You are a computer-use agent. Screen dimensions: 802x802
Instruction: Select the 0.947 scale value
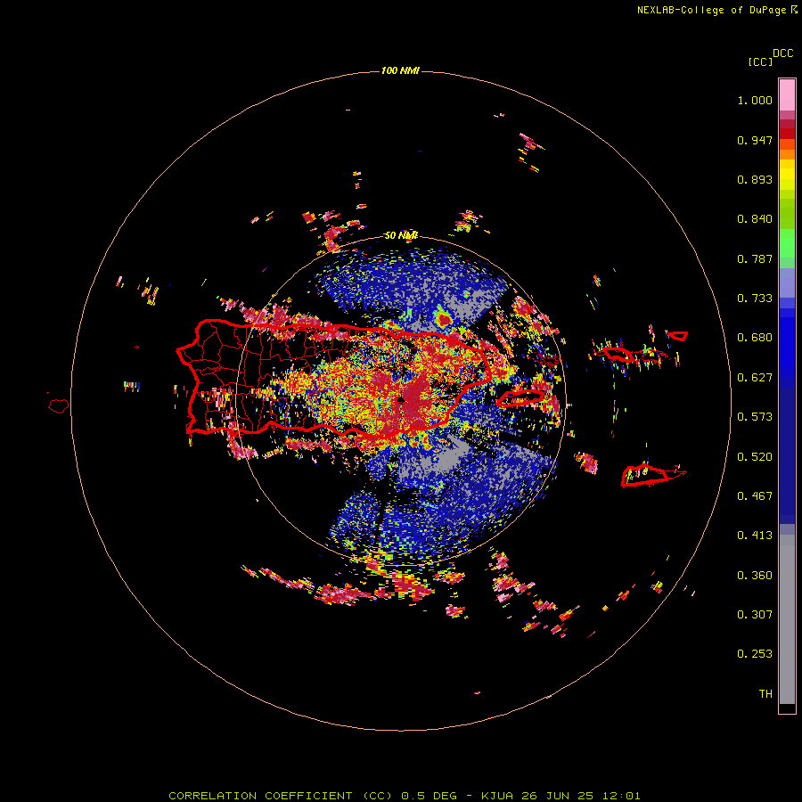pos(755,140)
